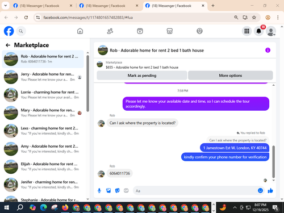Screen dimensions: 284x213
Task: Show hidden system tray icons
Action: (x=235, y=207)
